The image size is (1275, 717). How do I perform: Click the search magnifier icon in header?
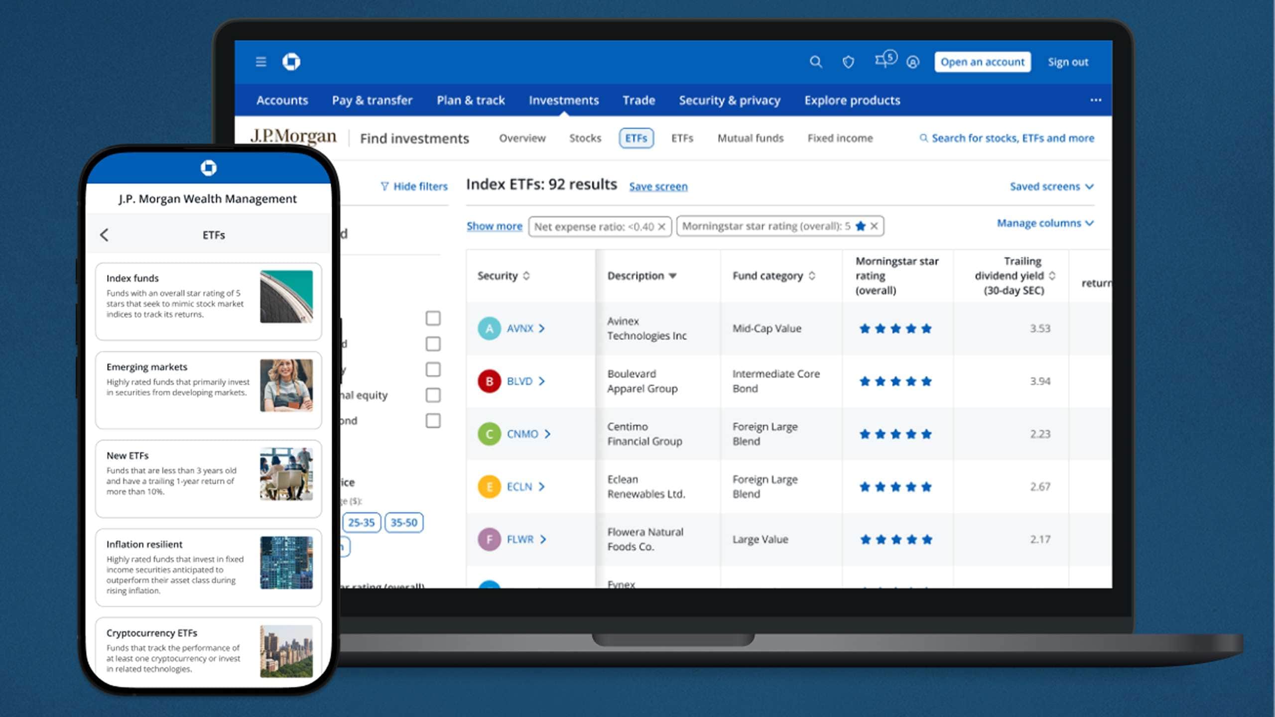815,62
